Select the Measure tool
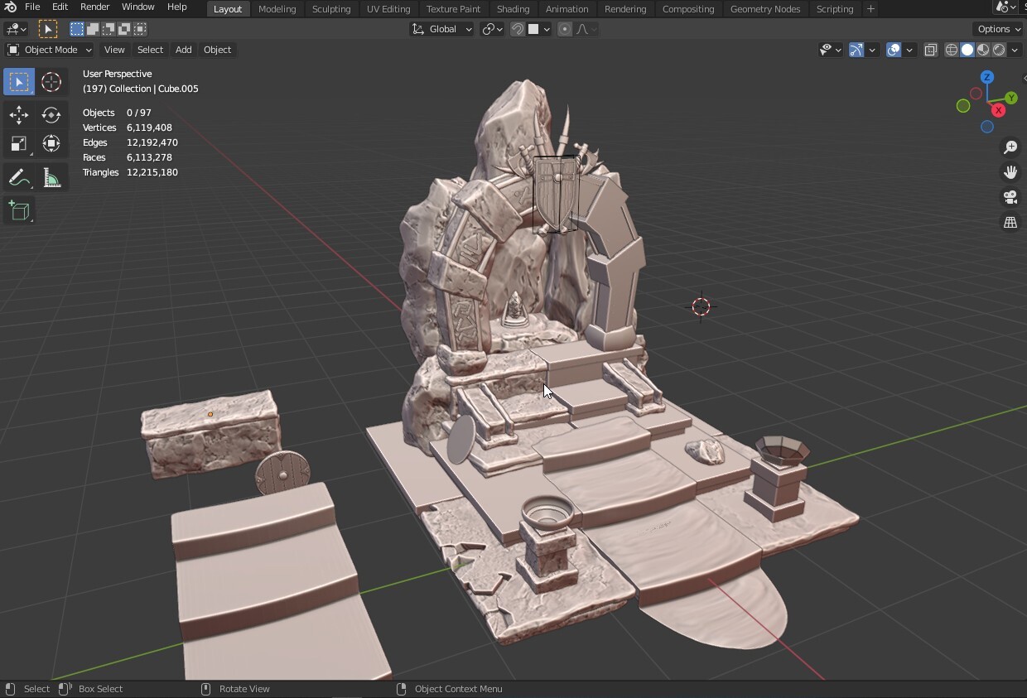The height and width of the screenshot is (698, 1027). (51, 177)
